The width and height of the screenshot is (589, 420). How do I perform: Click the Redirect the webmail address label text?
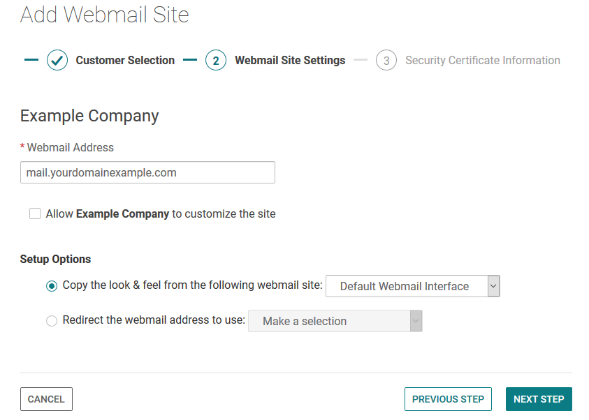click(x=154, y=320)
